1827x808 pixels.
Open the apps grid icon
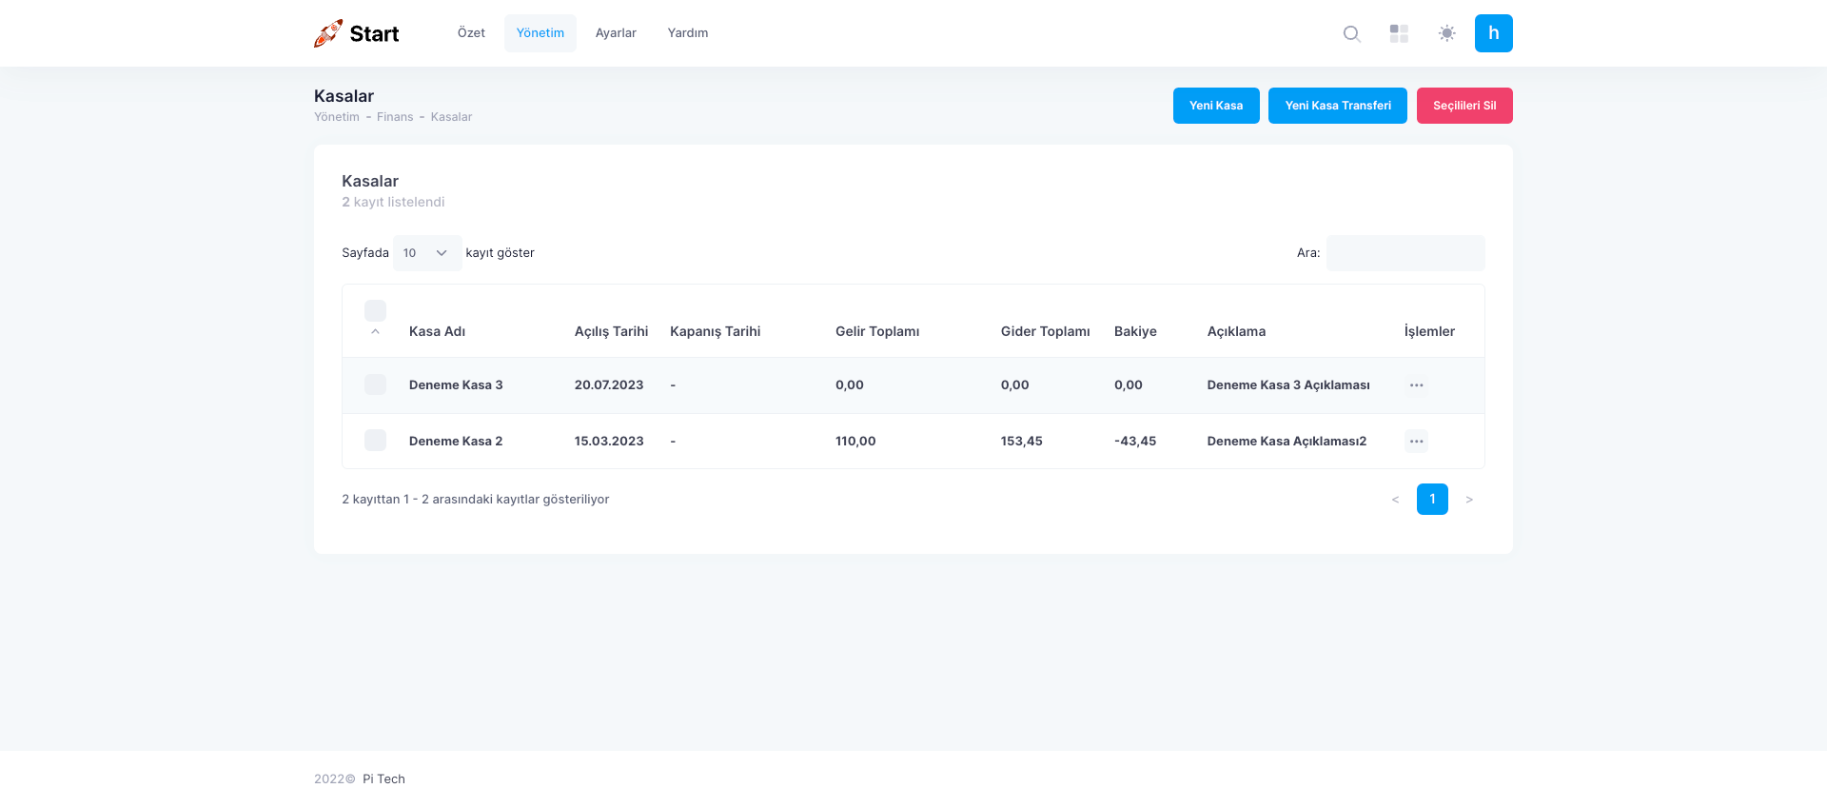pos(1399,33)
